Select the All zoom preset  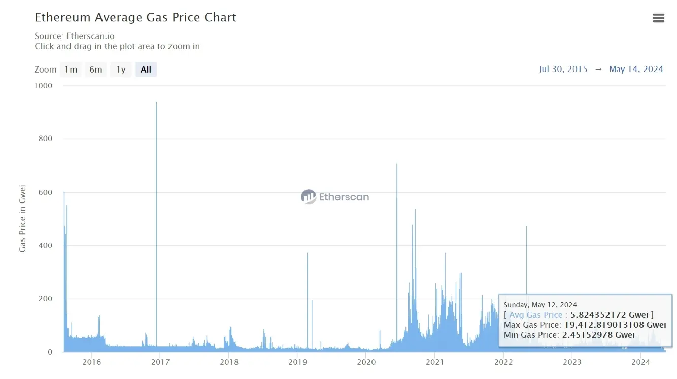[146, 69]
